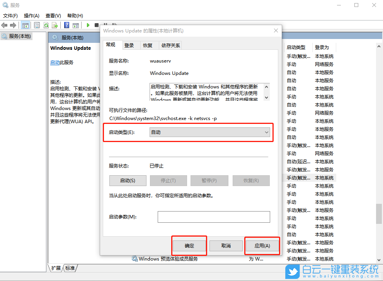This screenshot has width=383, height=281.
Task: Click the 应用(A) button
Action: coord(262,245)
